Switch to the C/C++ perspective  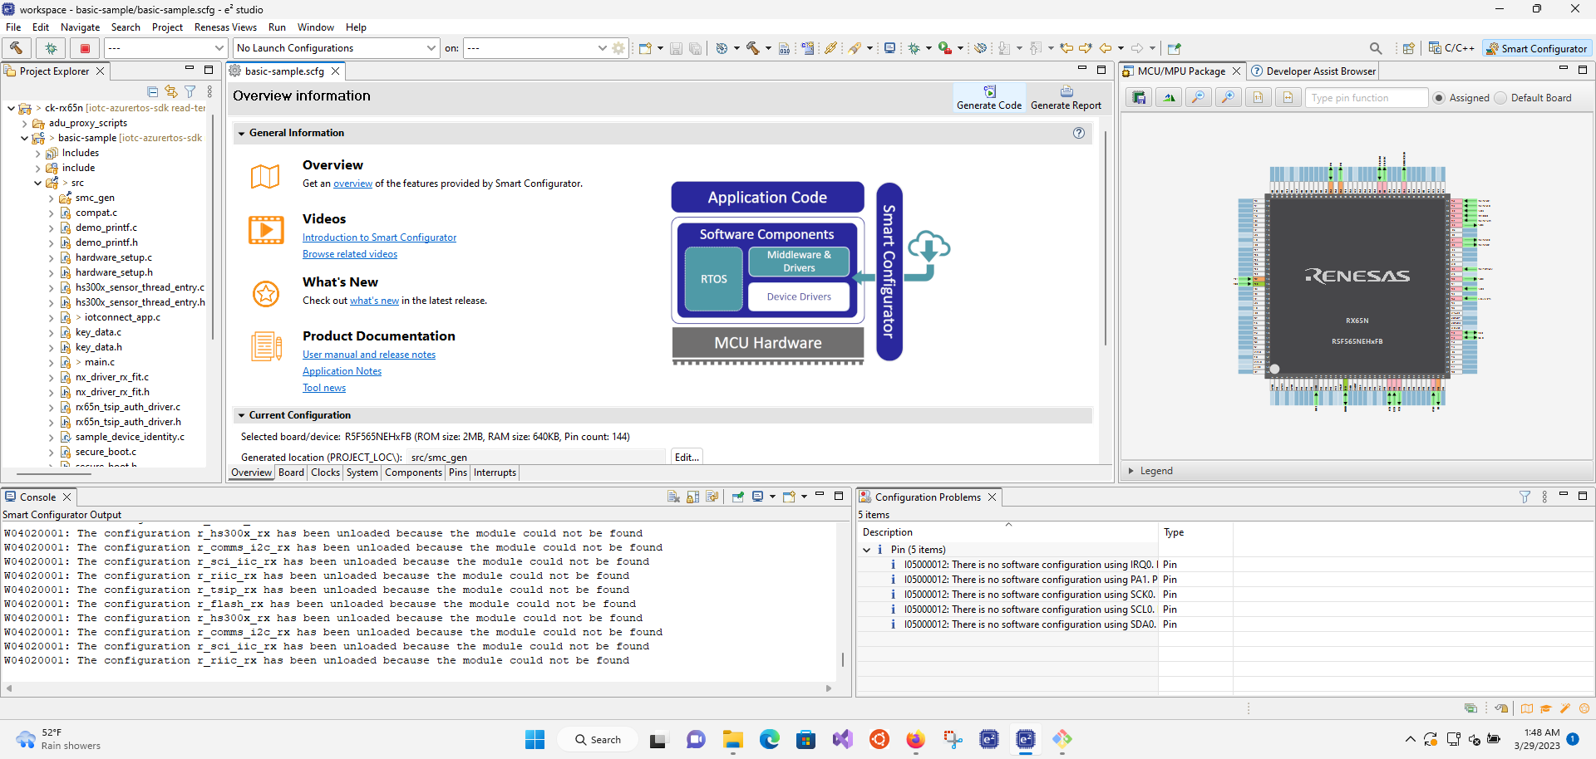click(x=1451, y=48)
